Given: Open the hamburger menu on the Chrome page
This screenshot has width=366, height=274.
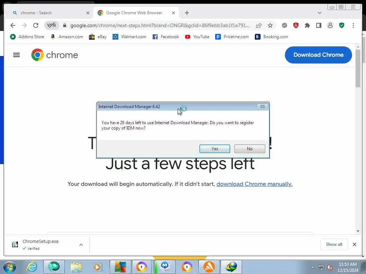Looking at the screenshot, I should (16, 55).
